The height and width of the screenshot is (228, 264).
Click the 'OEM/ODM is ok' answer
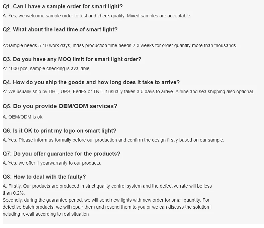pos(23,117)
